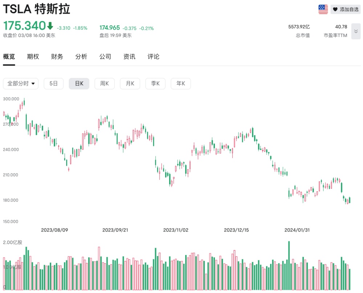Image resolution: width=363 pixels, height=293 pixels.
Task: Select 月K monthly candlestick view
Action: 130,84
